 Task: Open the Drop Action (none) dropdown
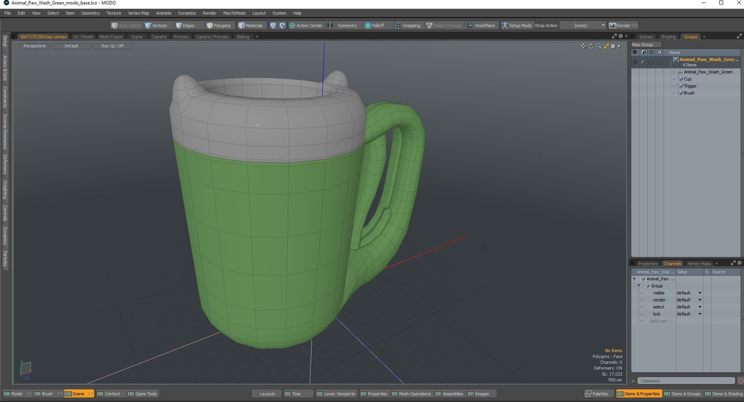coord(583,26)
